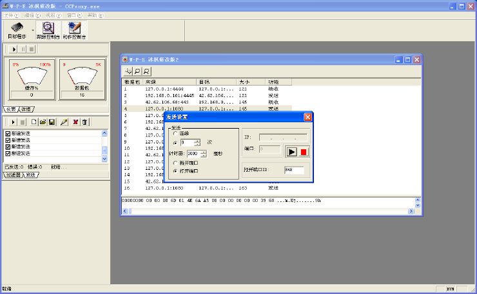Screen dimensions: 477x294
Task: Switch to the 发送 tab in the lower-left panel
Action: coord(31,175)
